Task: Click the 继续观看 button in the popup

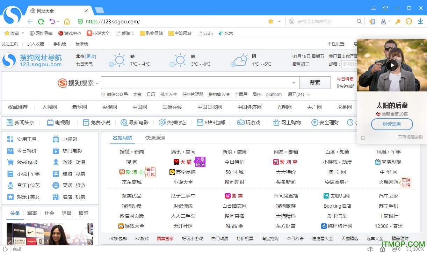Action: pyautogui.click(x=392, y=124)
